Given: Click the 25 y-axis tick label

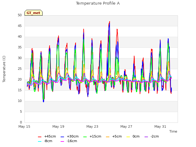Looking at the screenshot, I should [20, 69].
